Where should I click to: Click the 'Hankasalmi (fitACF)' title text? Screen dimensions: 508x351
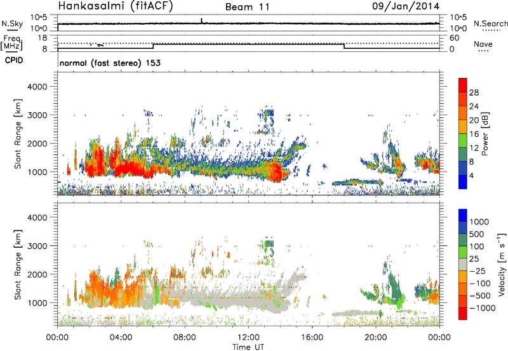point(116,6)
